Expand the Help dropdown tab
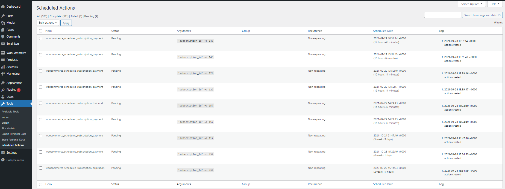505x189 pixels. pyautogui.click(x=495, y=4)
